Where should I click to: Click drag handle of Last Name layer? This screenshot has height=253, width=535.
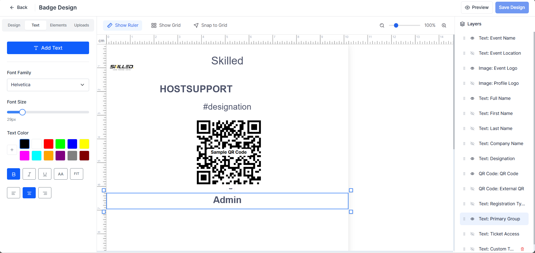point(464,129)
